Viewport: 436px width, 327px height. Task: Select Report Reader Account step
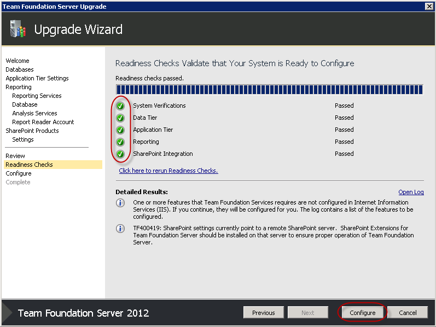click(x=43, y=122)
